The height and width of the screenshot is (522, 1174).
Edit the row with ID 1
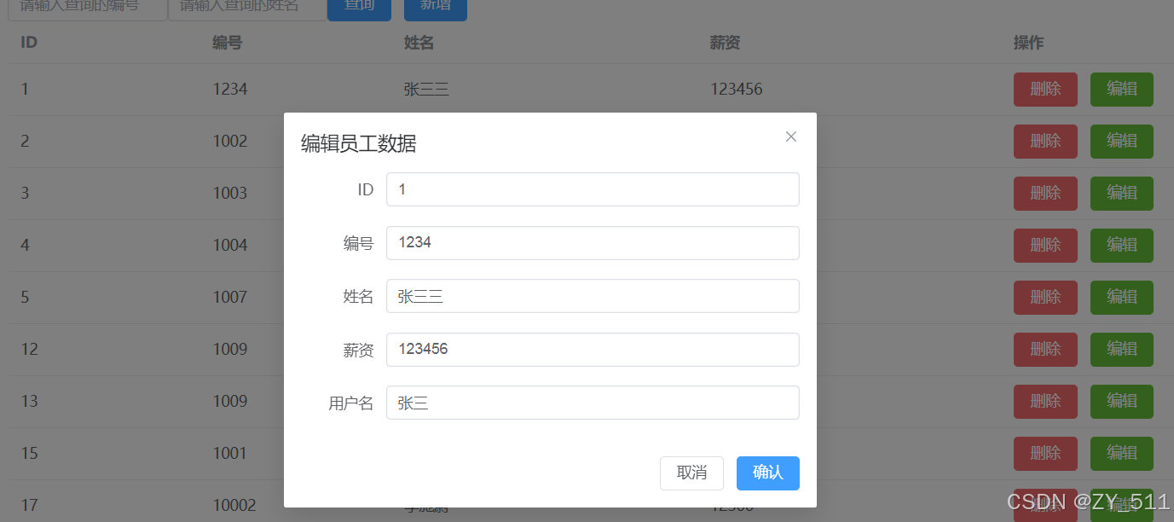(x=1122, y=90)
